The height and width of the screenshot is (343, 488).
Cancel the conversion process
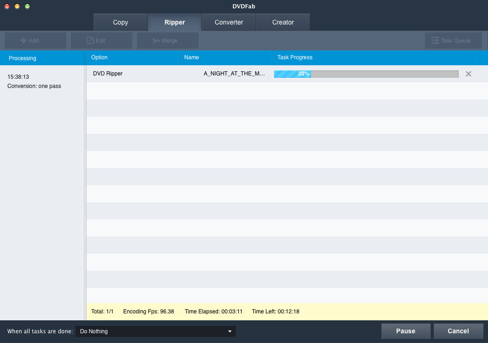click(458, 331)
